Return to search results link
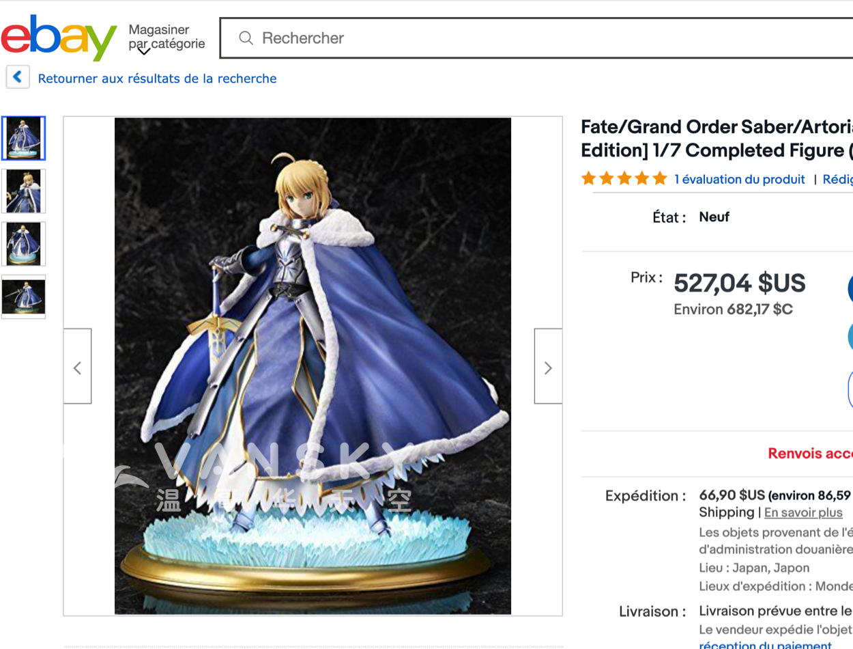This screenshot has height=649, width=853. click(x=157, y=79)
